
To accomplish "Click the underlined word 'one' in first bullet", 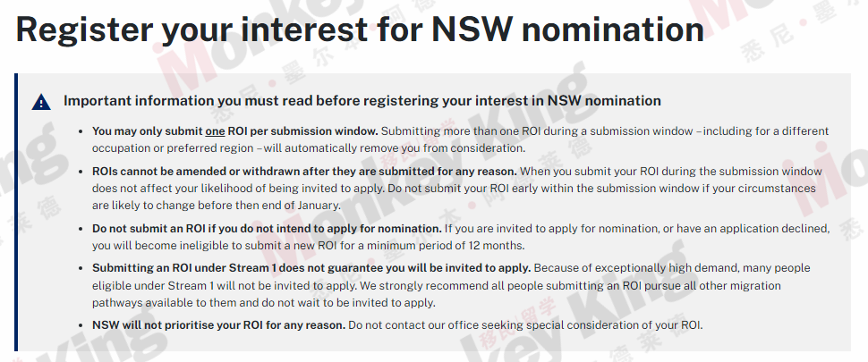I will [x=215, y=131].
